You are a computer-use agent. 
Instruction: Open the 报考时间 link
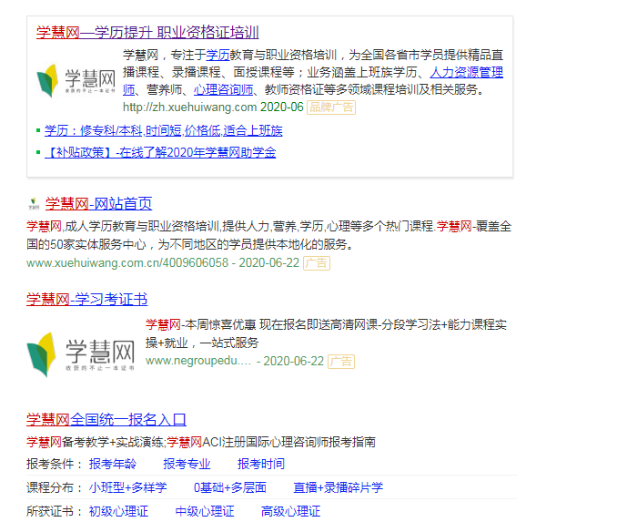click(x=261, y=464)
